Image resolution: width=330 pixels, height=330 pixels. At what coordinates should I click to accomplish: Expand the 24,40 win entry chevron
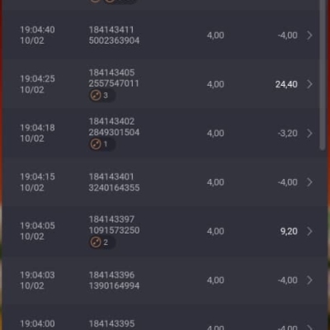pos(309,84)
